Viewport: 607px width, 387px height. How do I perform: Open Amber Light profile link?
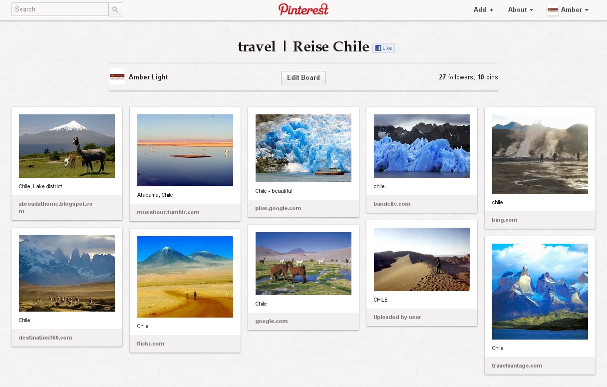(x=148, y=77)
